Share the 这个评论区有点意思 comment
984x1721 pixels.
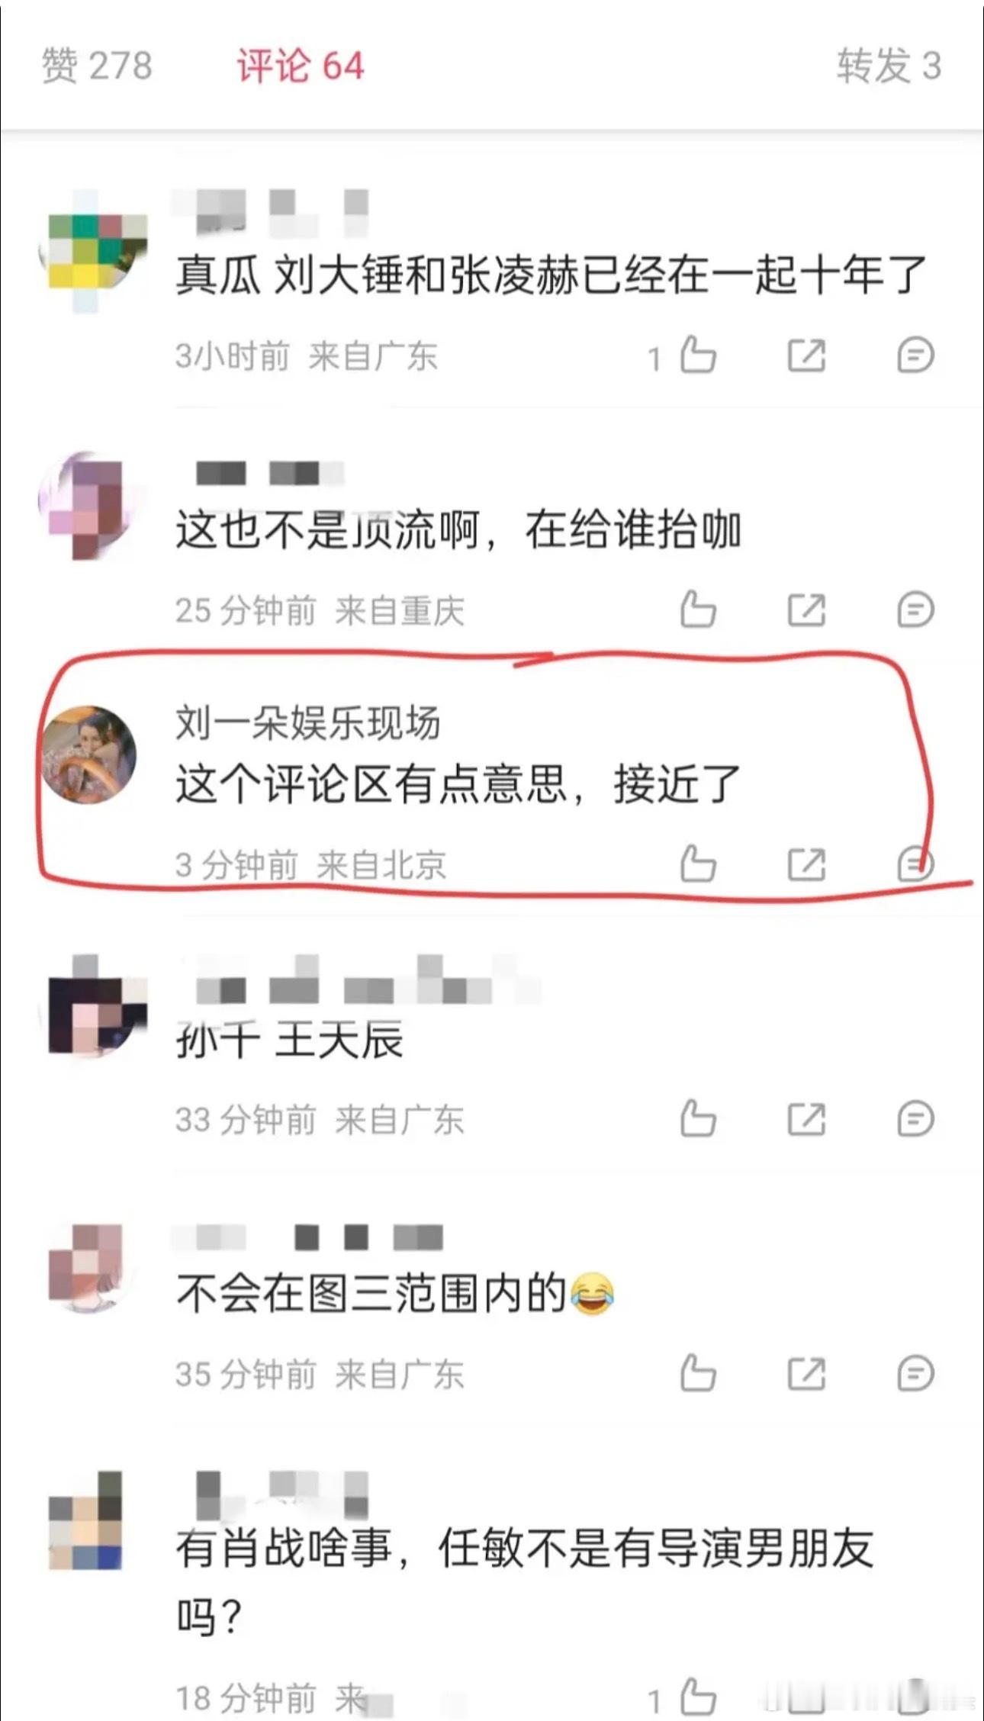click(806, 864)
